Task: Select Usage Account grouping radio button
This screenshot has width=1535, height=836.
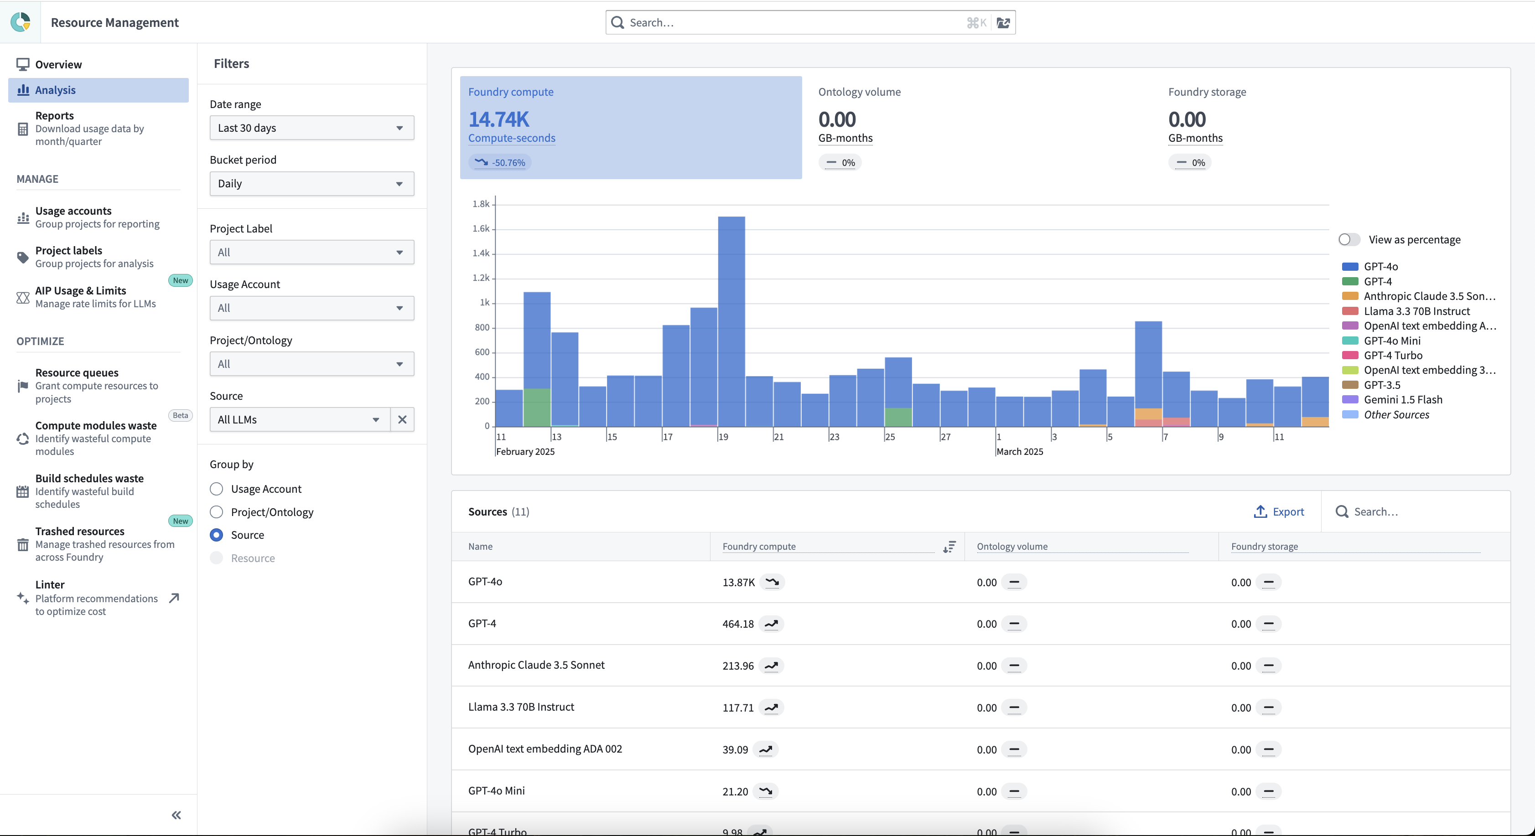Action: 216,489
